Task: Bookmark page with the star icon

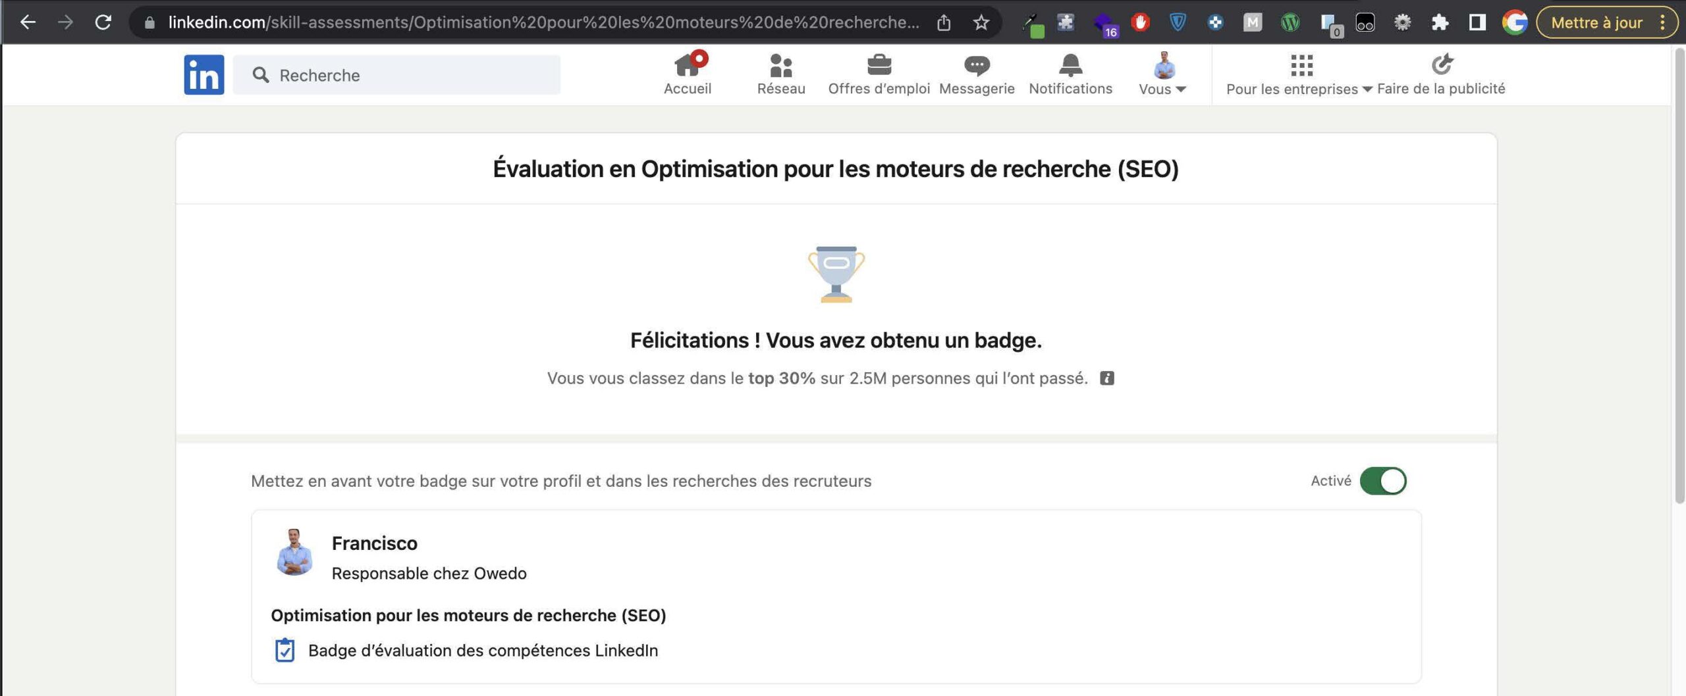Action: (981, 22)
